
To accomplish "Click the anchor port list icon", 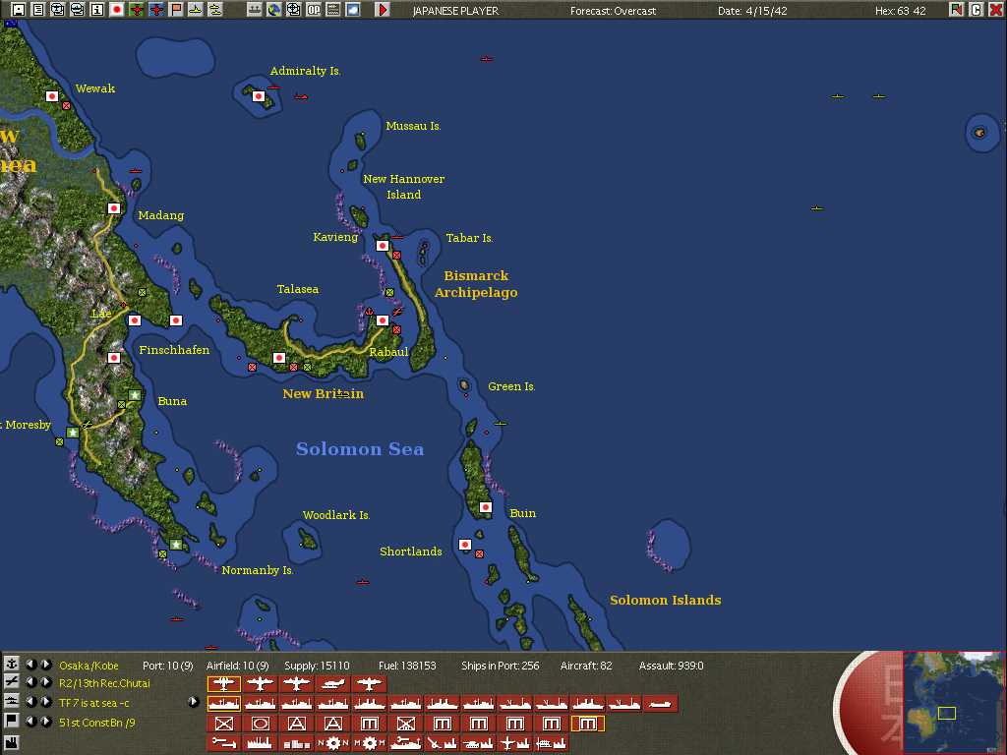I will click(x=12, y=665).
